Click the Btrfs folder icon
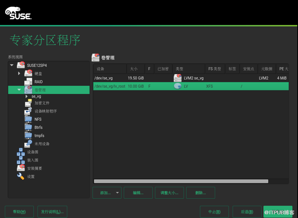Viewport: 298px width, 218px height. point(28,127)
